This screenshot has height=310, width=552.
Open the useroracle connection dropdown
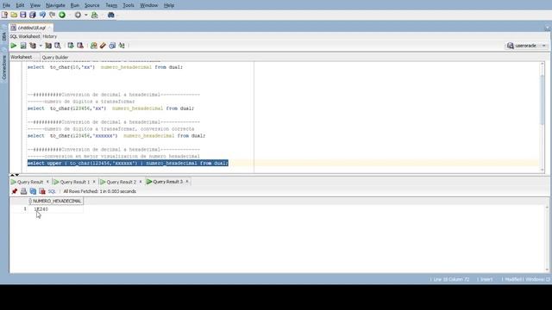[x=544, y=46]
